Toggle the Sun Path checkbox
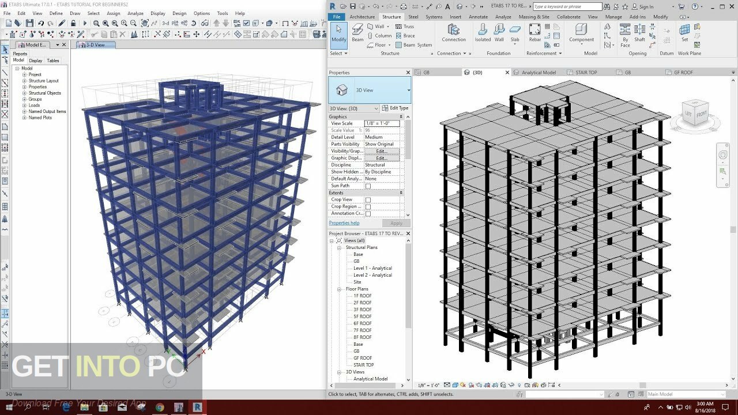Image resolution: width=738 pixels, height=415 pixels. coord(368,186)
